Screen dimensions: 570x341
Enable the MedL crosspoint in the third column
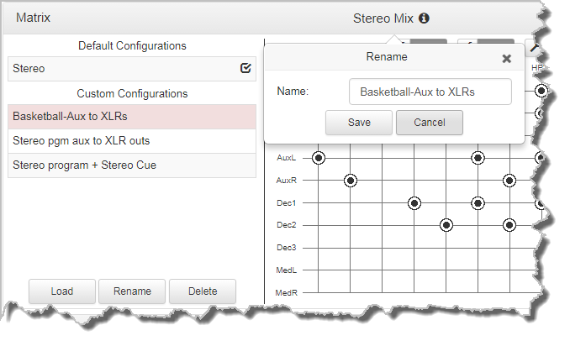[x=383, y=270]
